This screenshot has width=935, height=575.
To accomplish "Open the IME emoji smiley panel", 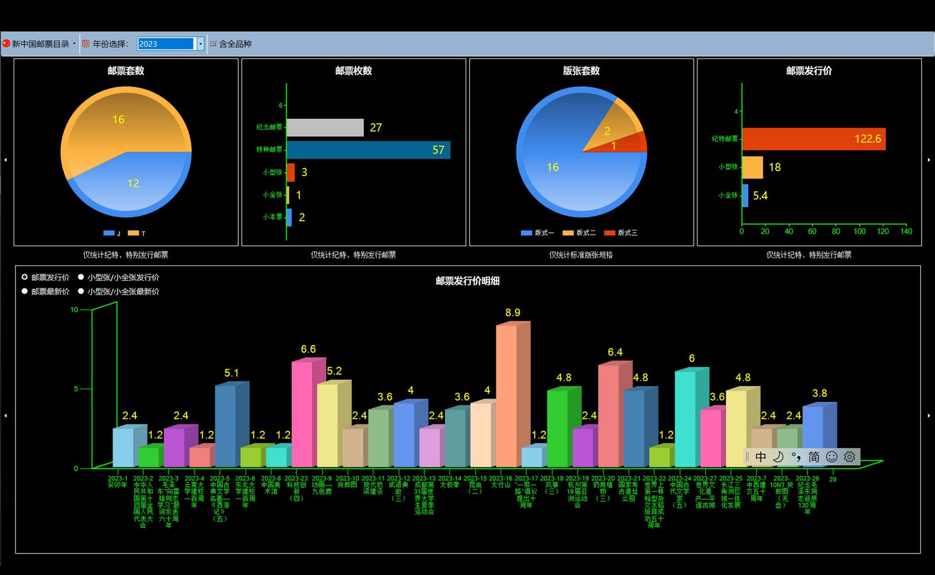I will click(x=832, y=457).
